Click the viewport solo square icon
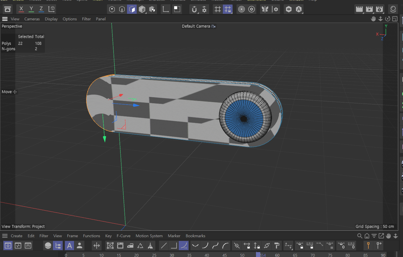 [x=177, y=9]
